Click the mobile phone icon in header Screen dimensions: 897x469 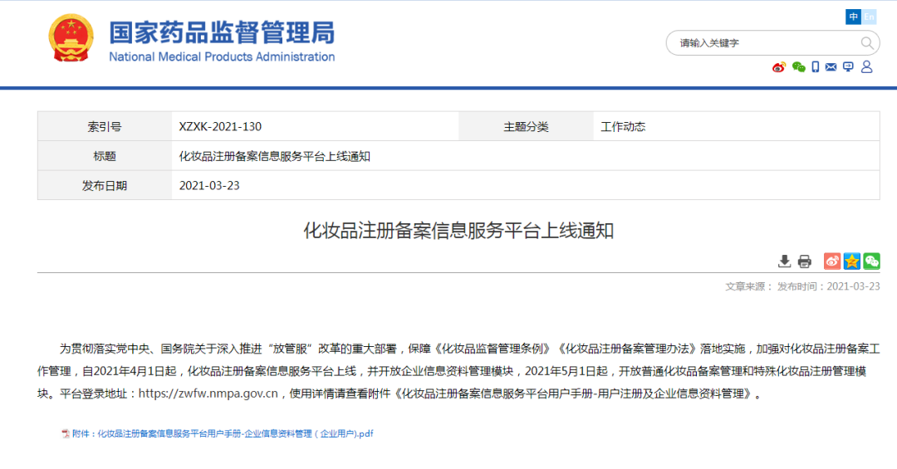click(816, 67)
